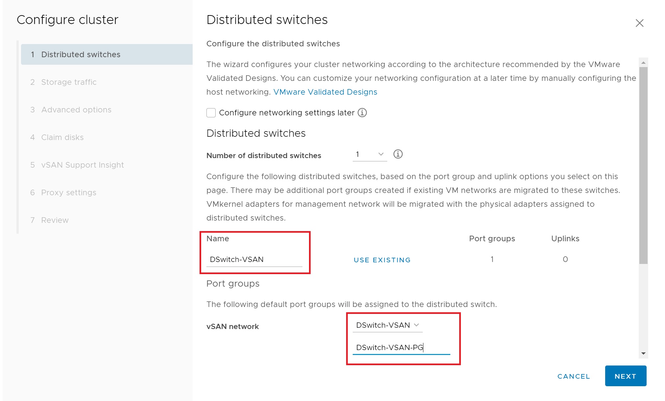This screenshot has height=401, width=665.
Task: Cancel the cluster configuration
Action: (574, 376)
